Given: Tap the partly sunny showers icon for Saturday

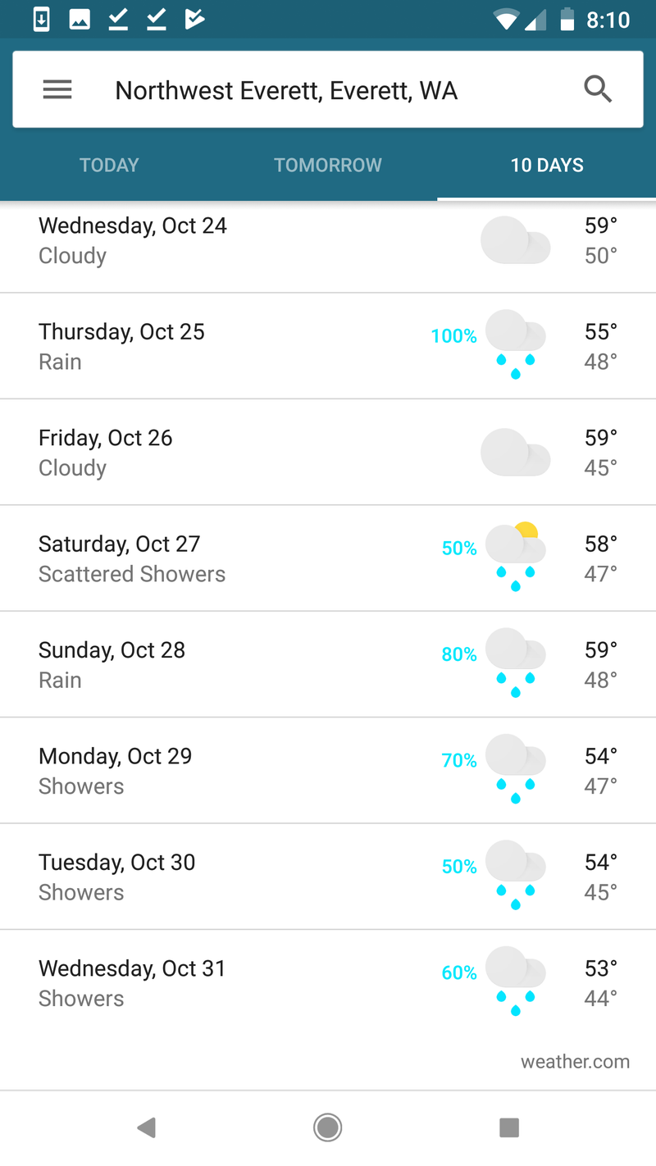Looking at the screenshot, I should (x=516, y=557).
